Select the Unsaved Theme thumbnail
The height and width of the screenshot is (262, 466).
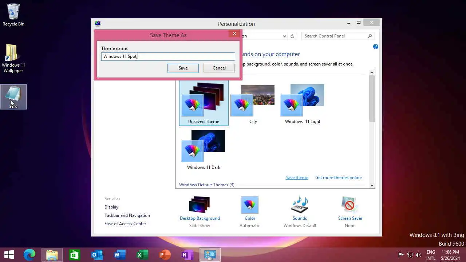click(x=204, y=103)
